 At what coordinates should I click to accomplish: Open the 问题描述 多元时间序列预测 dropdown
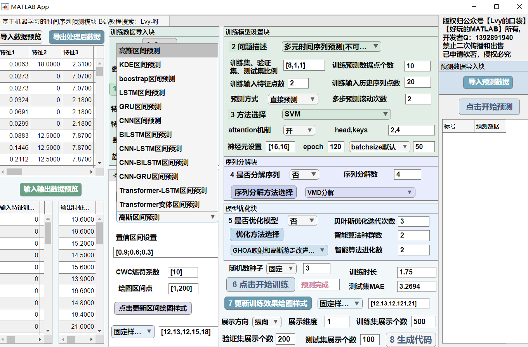click(x=331, y=47)
